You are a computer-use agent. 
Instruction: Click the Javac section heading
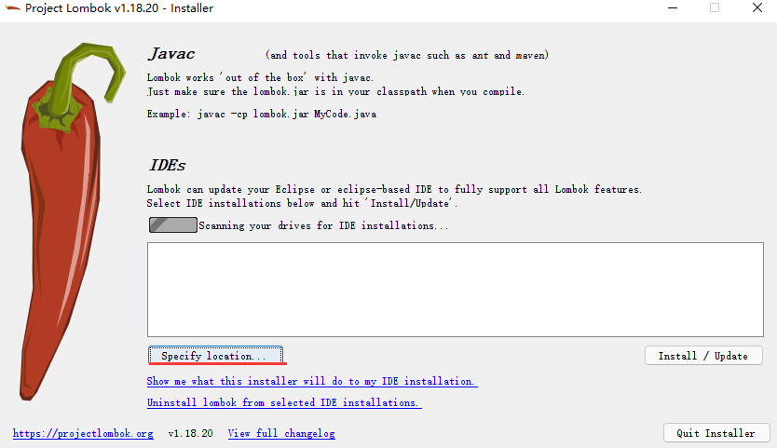[x=171, y=53]
